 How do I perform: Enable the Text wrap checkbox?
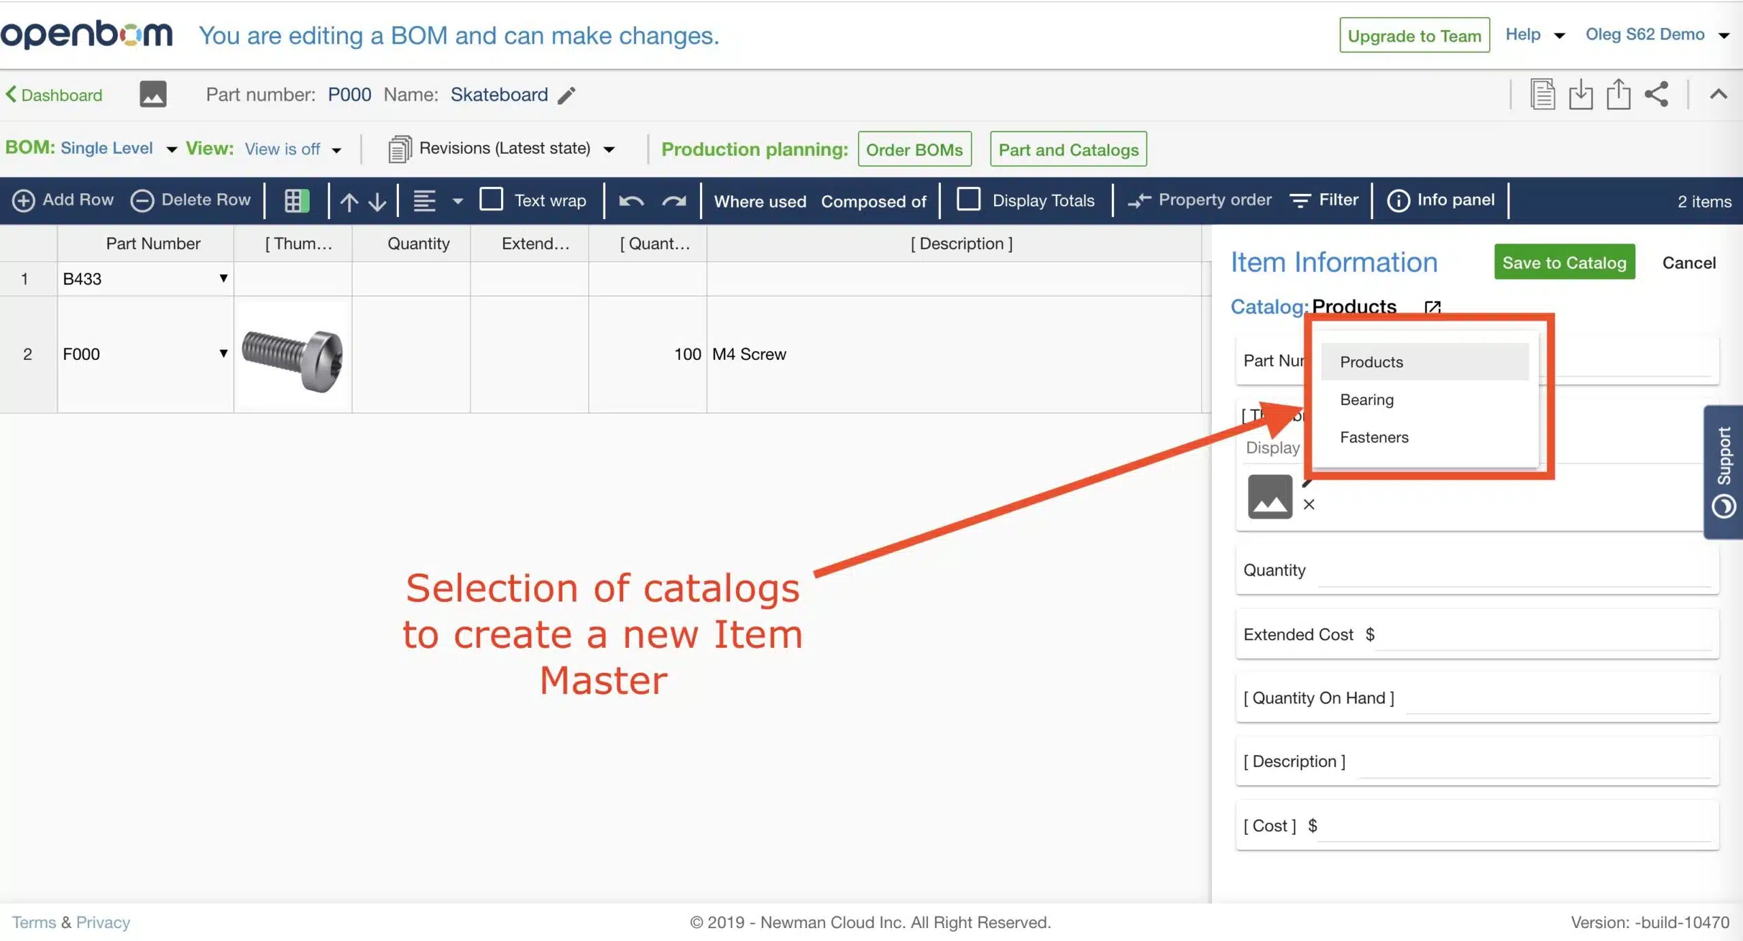click(x=492, y=200)
